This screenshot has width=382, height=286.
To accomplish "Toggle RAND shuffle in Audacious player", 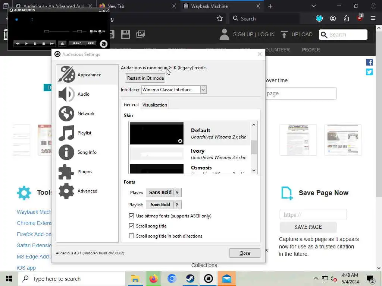I will (x=77, y=43).
